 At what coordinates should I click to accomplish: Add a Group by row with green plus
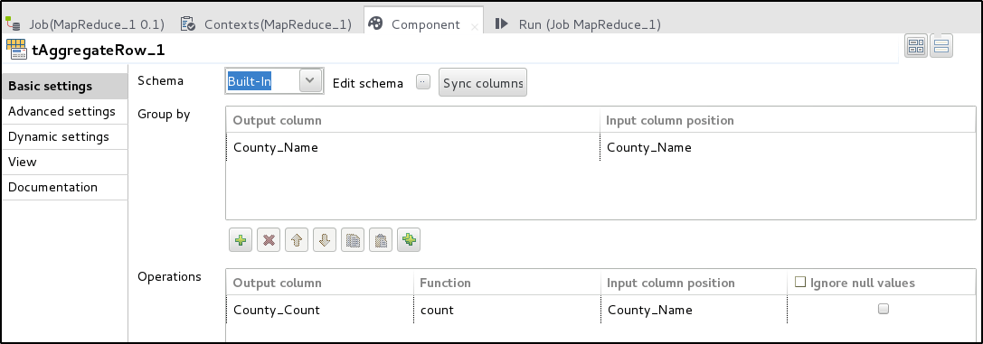(x=241, y=240)
